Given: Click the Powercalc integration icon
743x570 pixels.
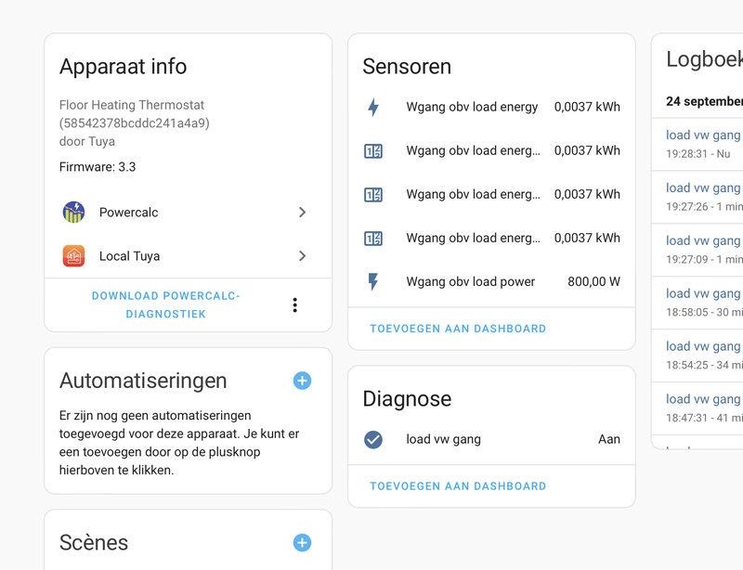Looking at the screenshot, I should (73, 213).
